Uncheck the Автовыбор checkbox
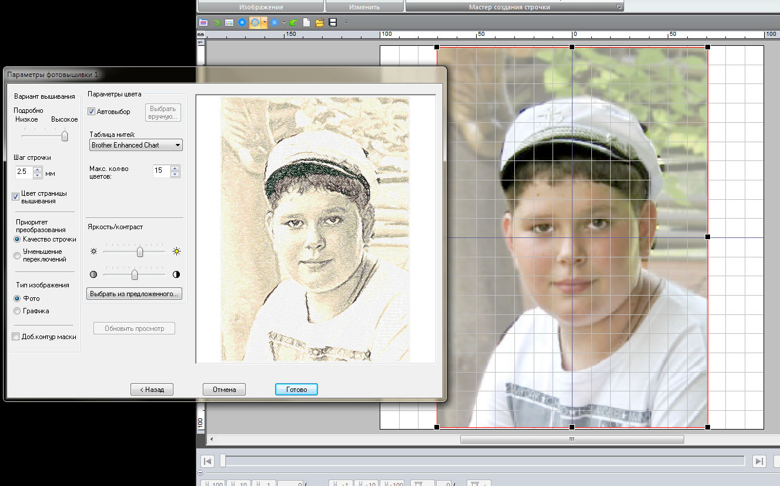The image size is (780, 486). [x=92, y=111]
